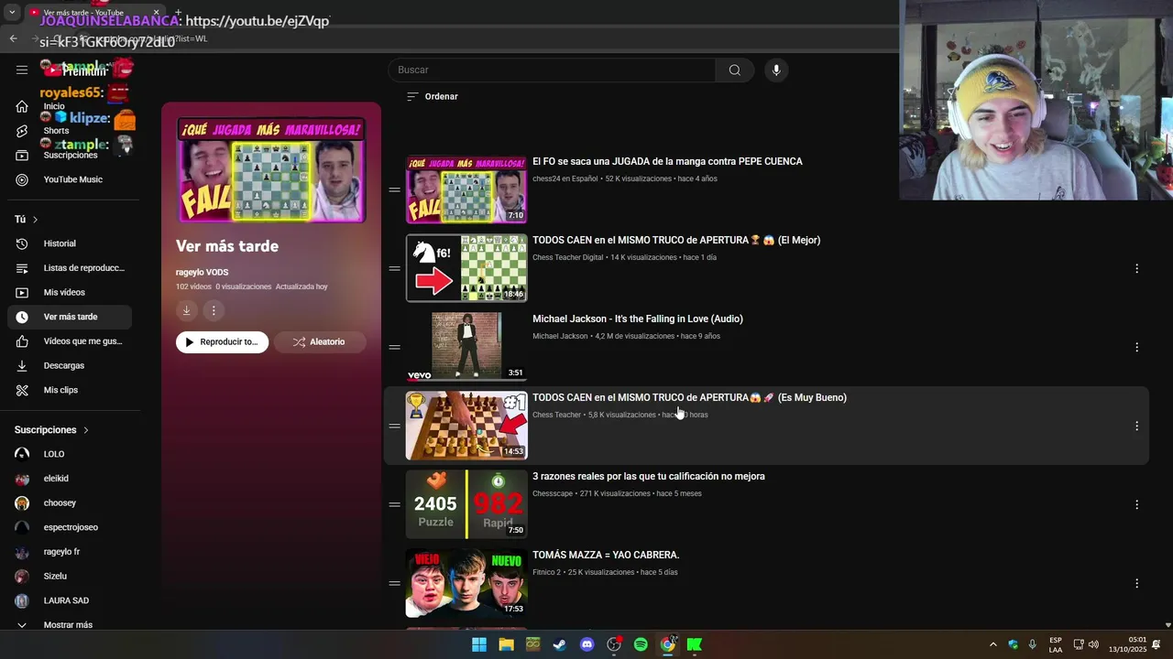Image resolution: width=1173 pixels, height=659 pixels.
Task: Open playlist three-dot options menu
Action: 214,311
